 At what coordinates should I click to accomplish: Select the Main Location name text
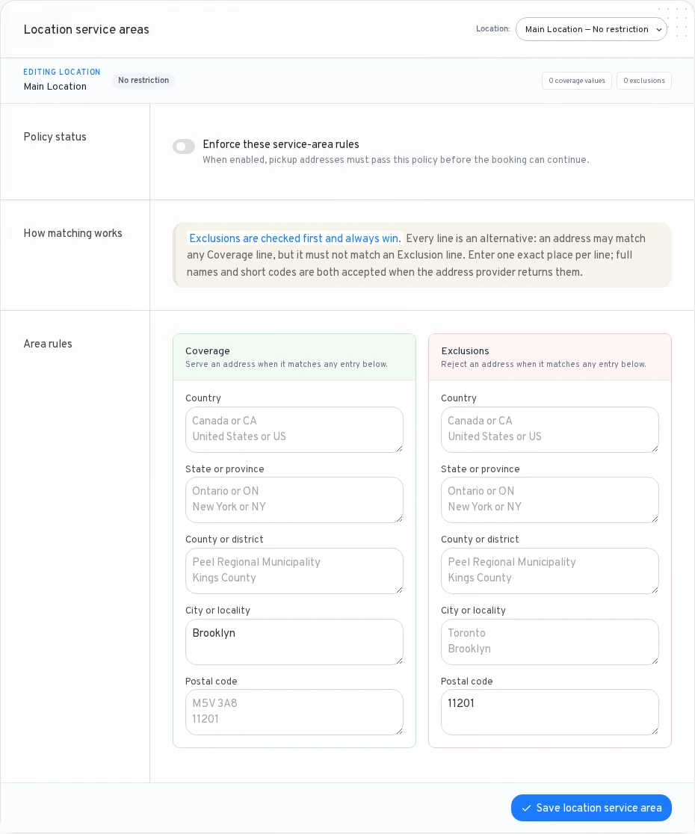click(x=55, y=86)
